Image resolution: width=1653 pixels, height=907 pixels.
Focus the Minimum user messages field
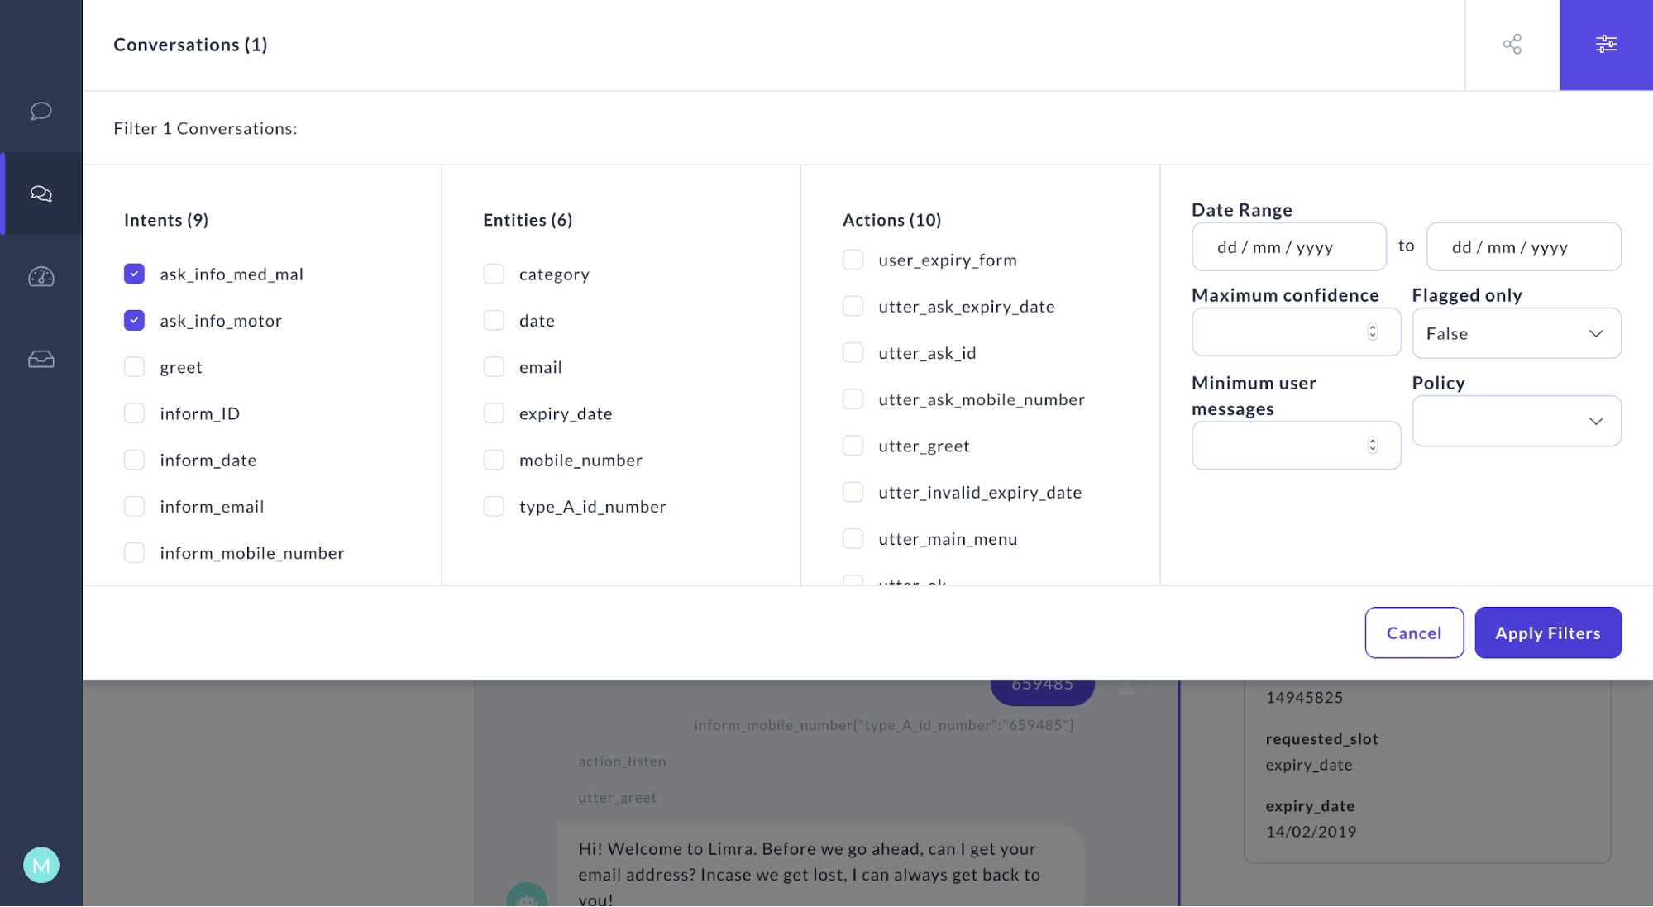[1280, 446]
